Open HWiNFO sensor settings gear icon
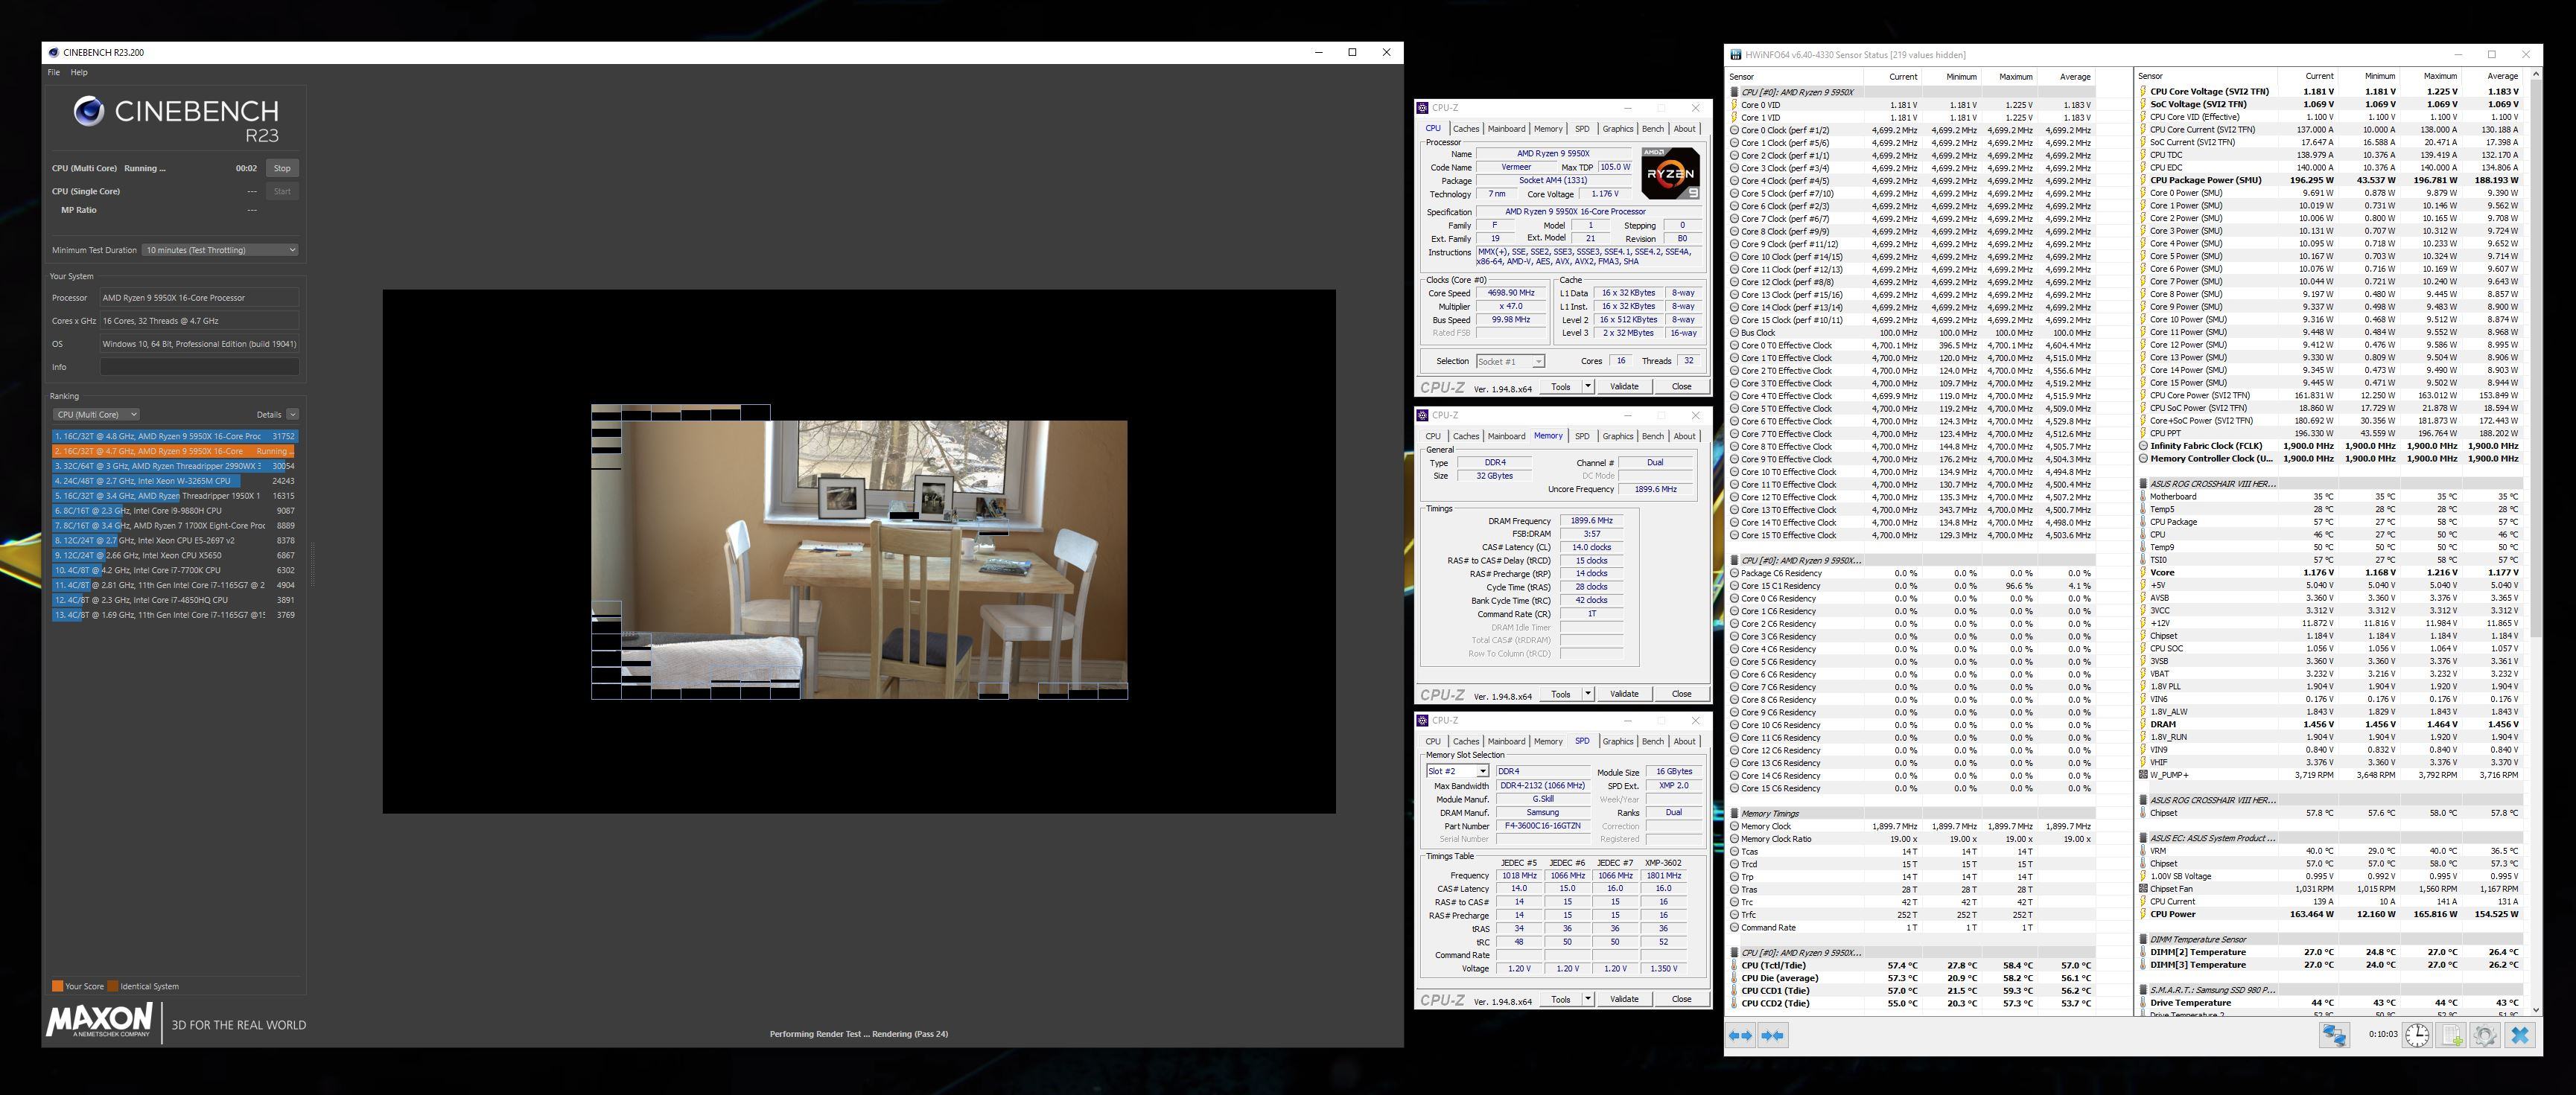Image resolution: width=2576 pixels, height=1095 pixels. [2485, 1035]
